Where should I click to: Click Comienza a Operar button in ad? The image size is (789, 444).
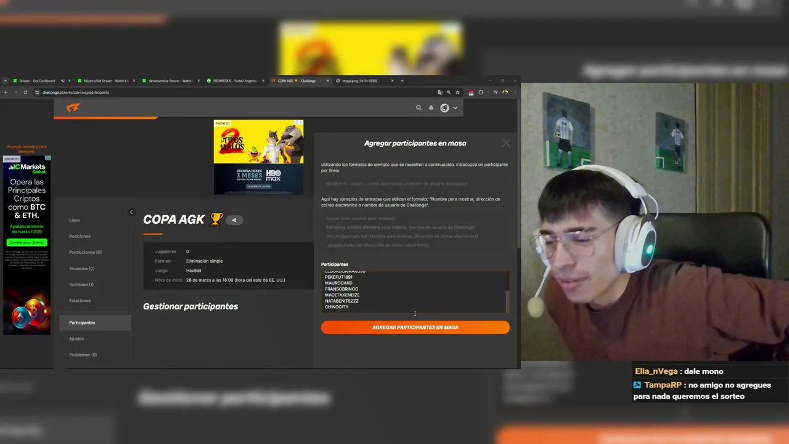click(27, 242)
